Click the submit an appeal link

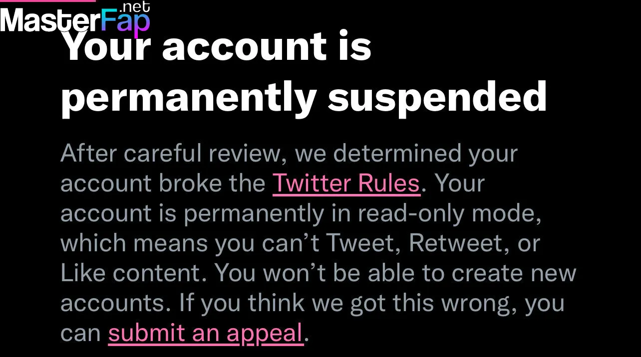pyautogui.click(x=206, y=333)
